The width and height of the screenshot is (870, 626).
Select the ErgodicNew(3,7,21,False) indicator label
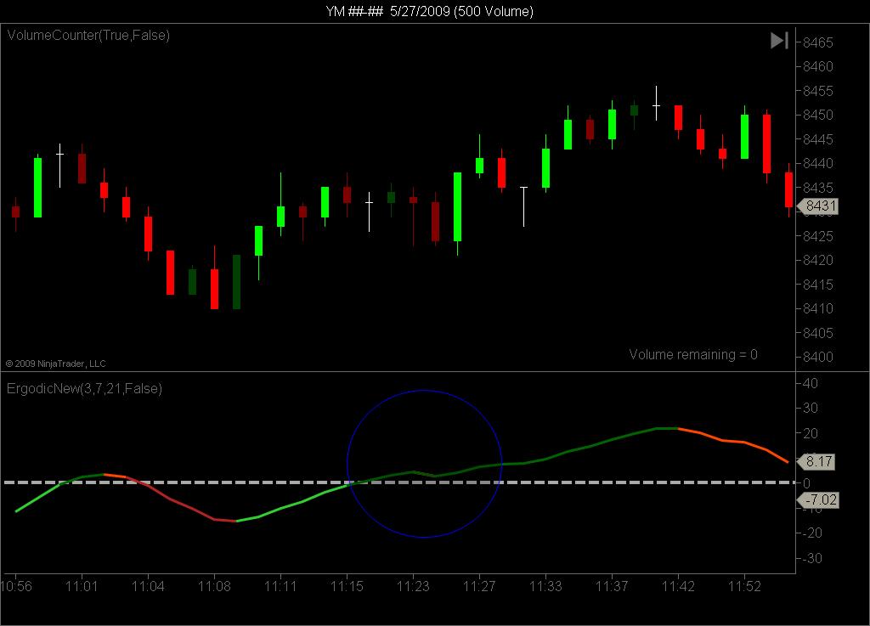coord(84,389)
